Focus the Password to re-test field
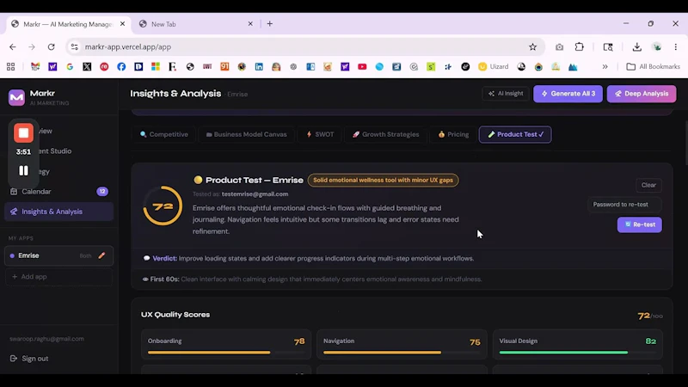The height and width of the screenshot is (387, 688). pos(624,205)
